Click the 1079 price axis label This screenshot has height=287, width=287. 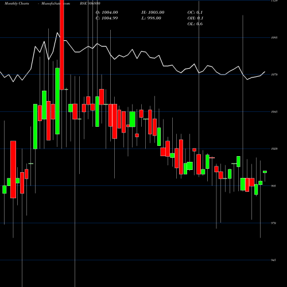[x=274, y=75]
